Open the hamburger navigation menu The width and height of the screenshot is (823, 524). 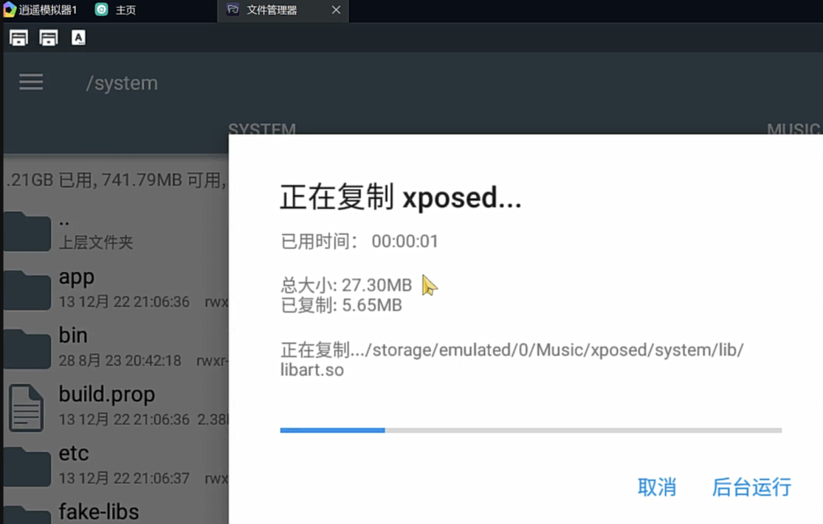point(31,83)
